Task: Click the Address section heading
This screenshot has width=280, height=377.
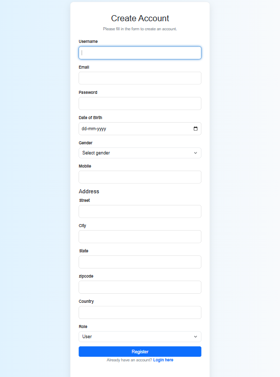Action: point(89,191)
